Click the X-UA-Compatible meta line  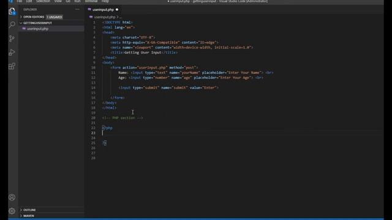pyautogui.click(x=165, y=42)
